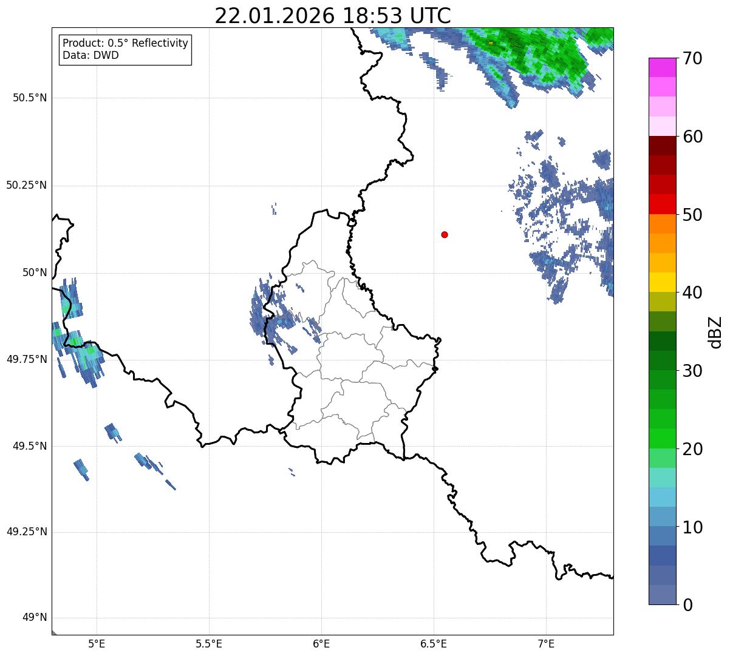The height and width of the screenshot is (656, 730).
Task: Click the bright red 50 dBZ colorbar segment
Action: (662, 204)
